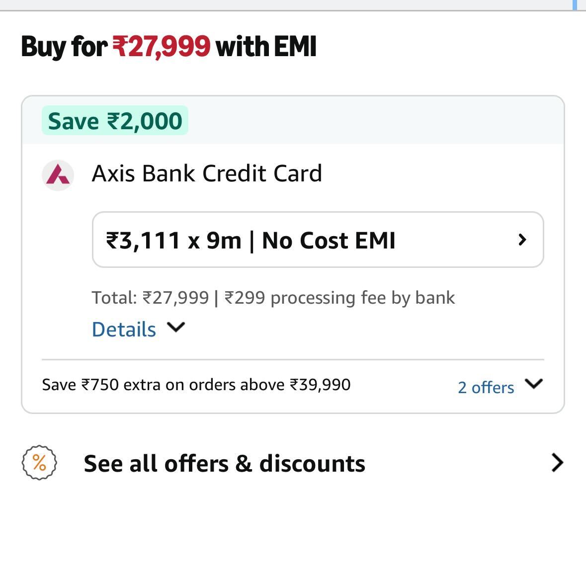The width and height of the screenshot is (586, 579).
Task: Click the arrow beside See all offers & discounts
Action: 558,463
